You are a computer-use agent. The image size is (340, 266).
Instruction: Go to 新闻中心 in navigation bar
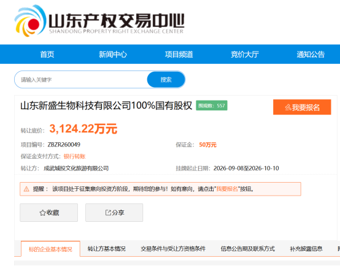click(113, 55)
